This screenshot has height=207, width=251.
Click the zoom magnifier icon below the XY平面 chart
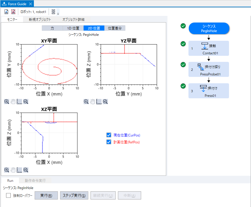click(x=6, y=101)
